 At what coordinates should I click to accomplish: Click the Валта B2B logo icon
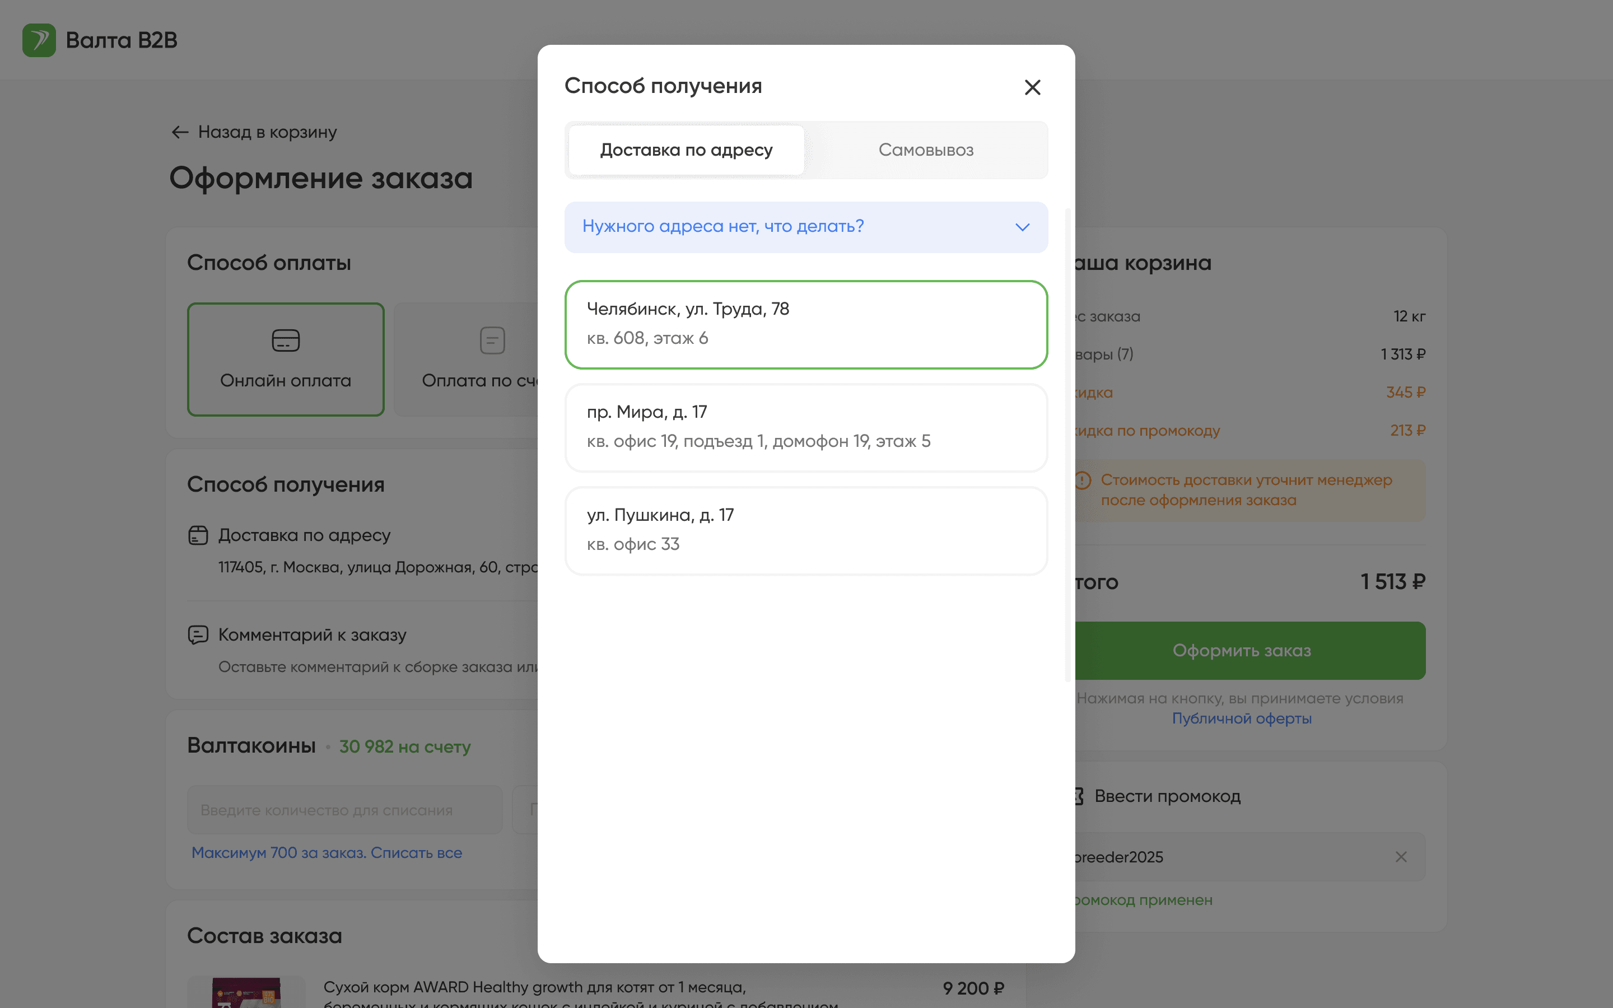(x=39, y=40)
